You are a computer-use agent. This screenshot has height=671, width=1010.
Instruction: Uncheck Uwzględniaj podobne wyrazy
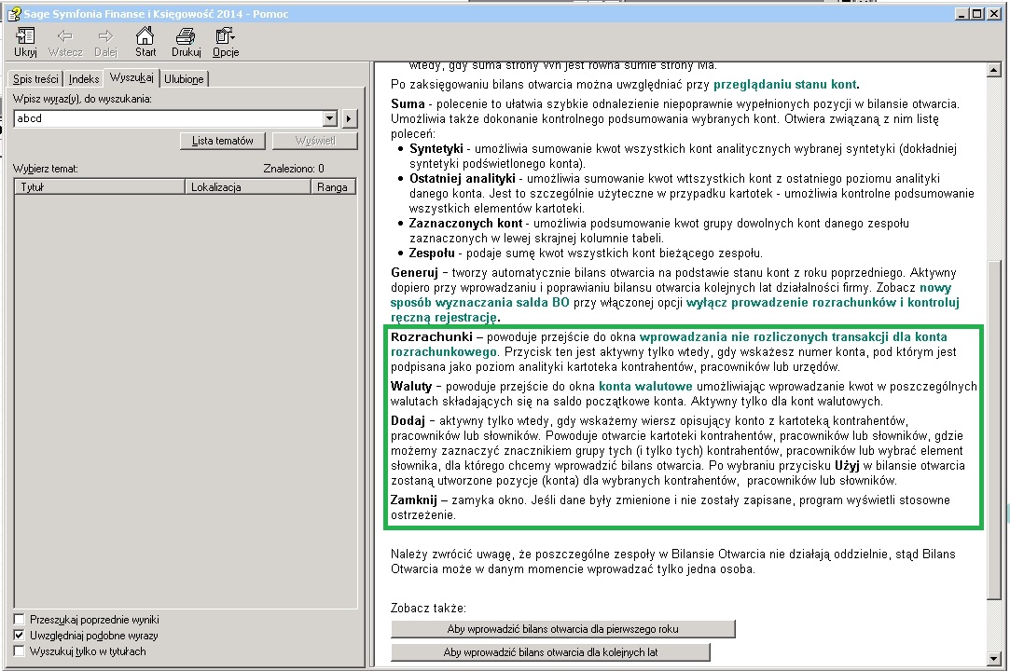tap(20, 636)
